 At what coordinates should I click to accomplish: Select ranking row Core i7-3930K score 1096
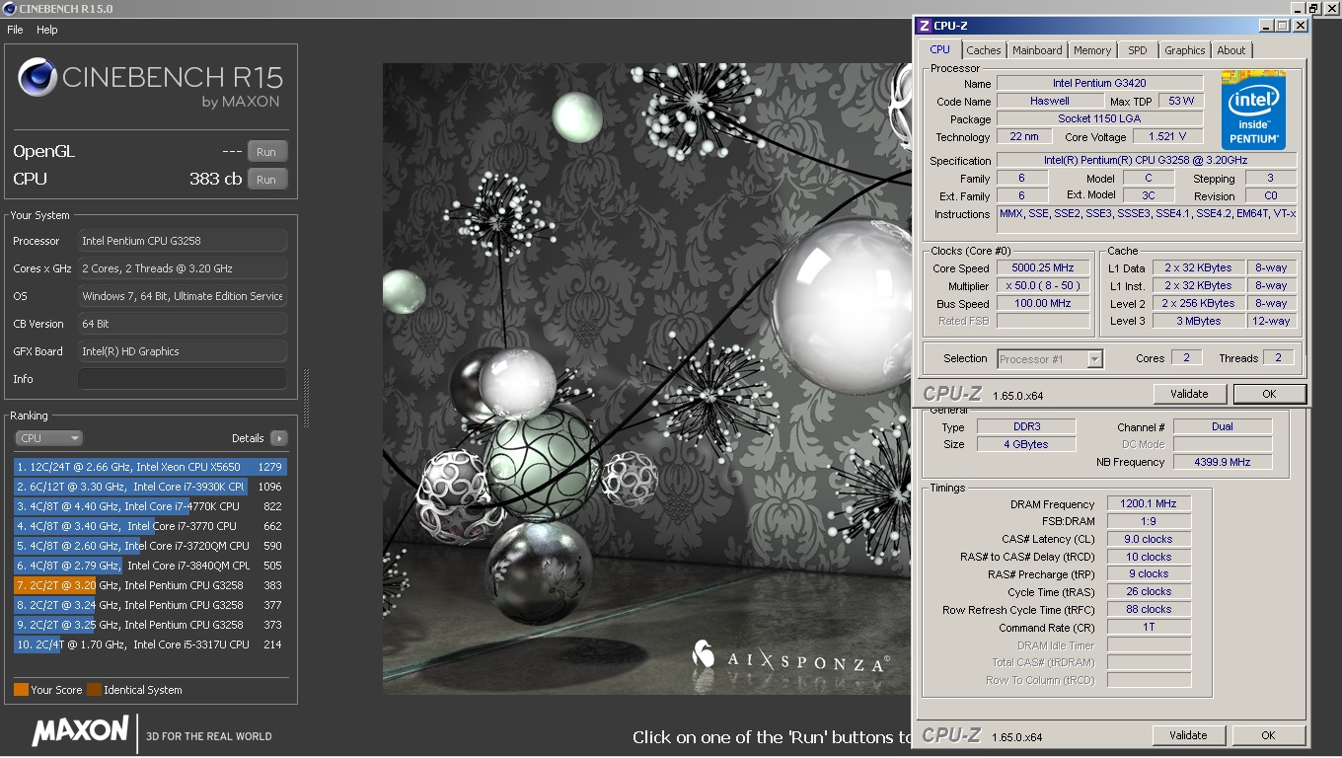150,487
